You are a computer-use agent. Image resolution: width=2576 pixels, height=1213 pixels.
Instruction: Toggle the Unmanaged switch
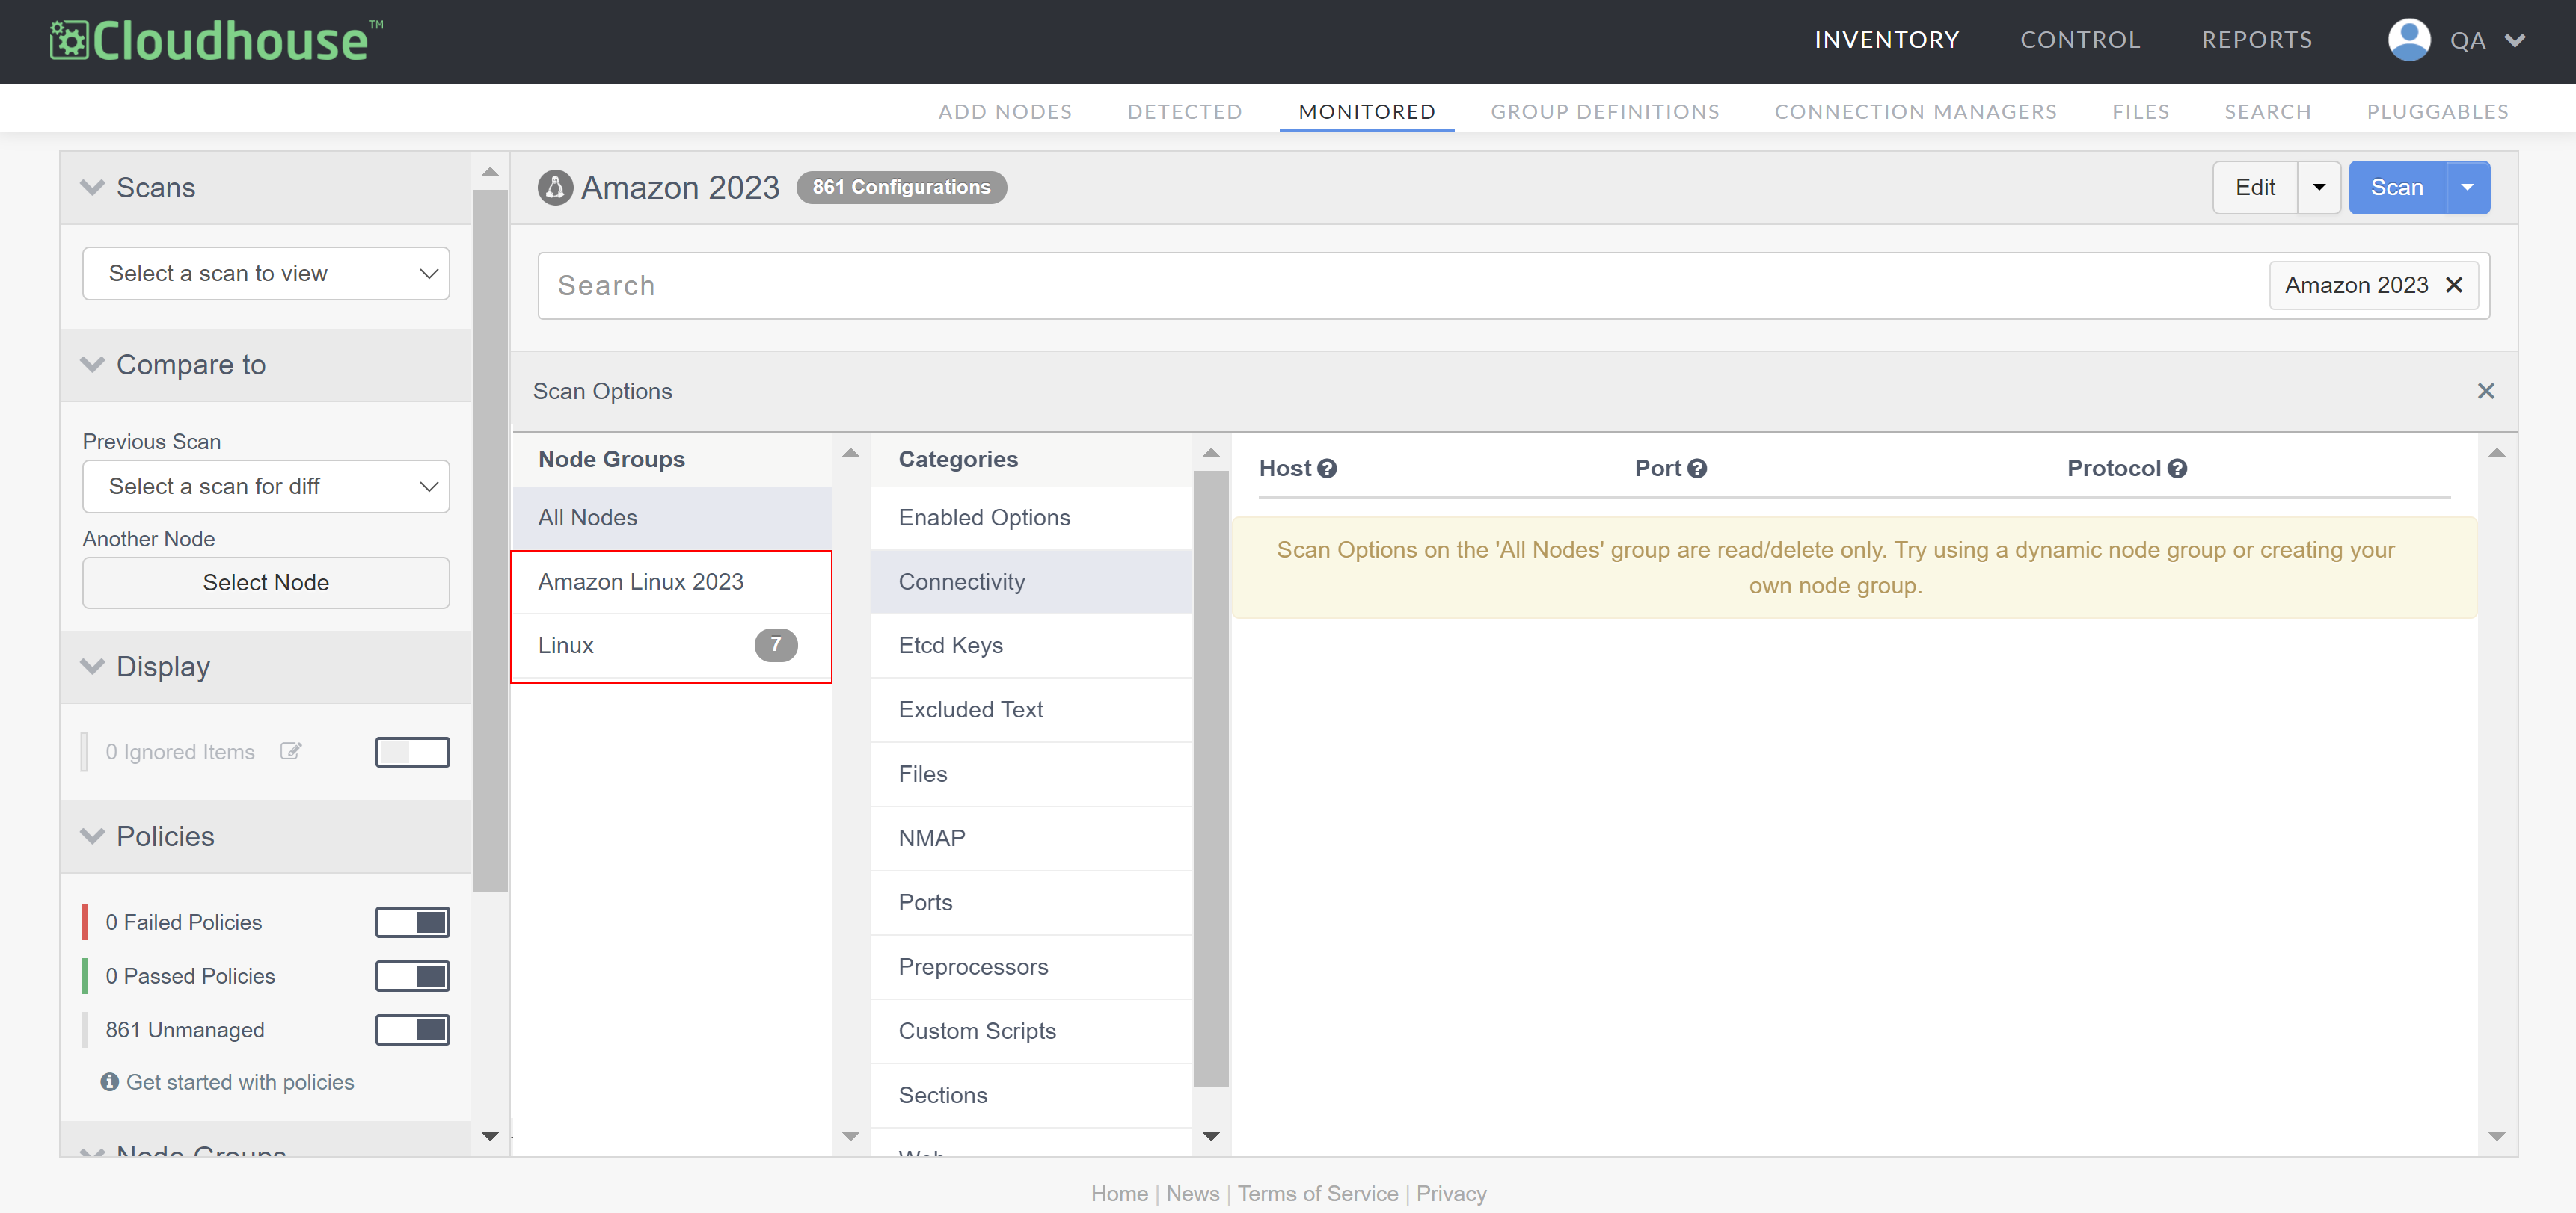click(412, 1029)
